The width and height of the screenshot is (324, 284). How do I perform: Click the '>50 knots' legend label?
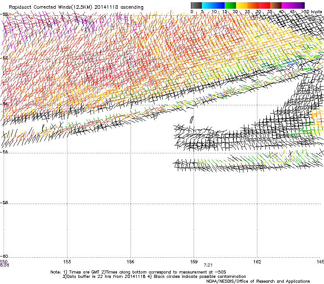[312, 11]
